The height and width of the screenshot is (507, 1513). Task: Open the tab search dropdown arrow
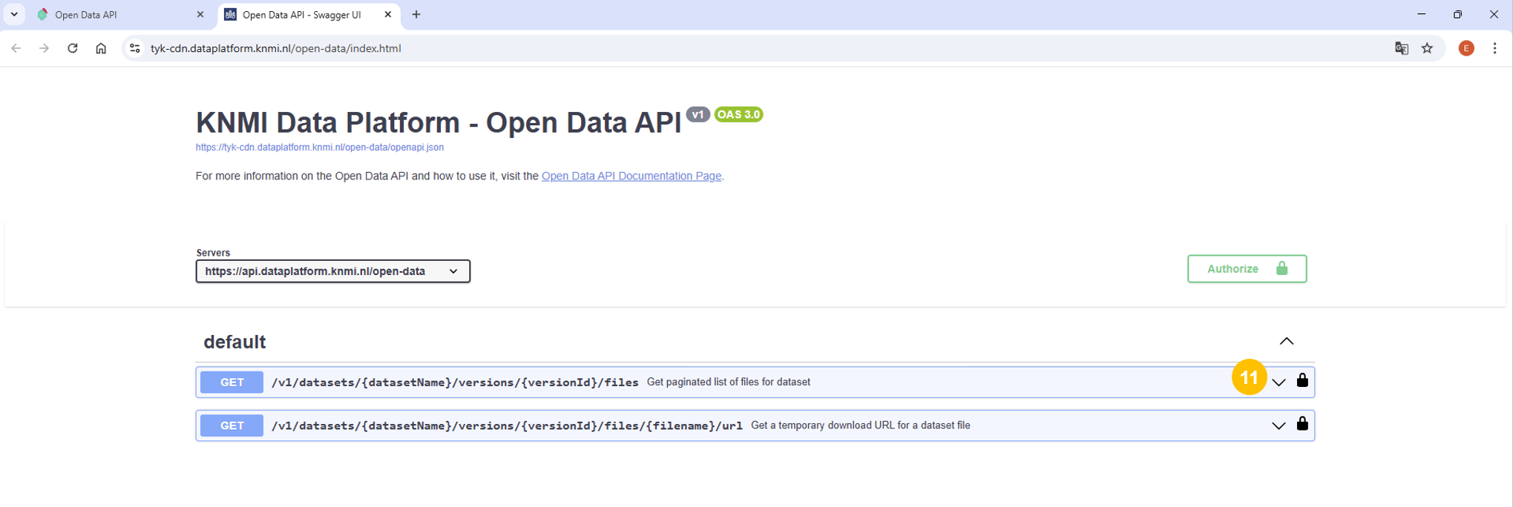point(14,14)
